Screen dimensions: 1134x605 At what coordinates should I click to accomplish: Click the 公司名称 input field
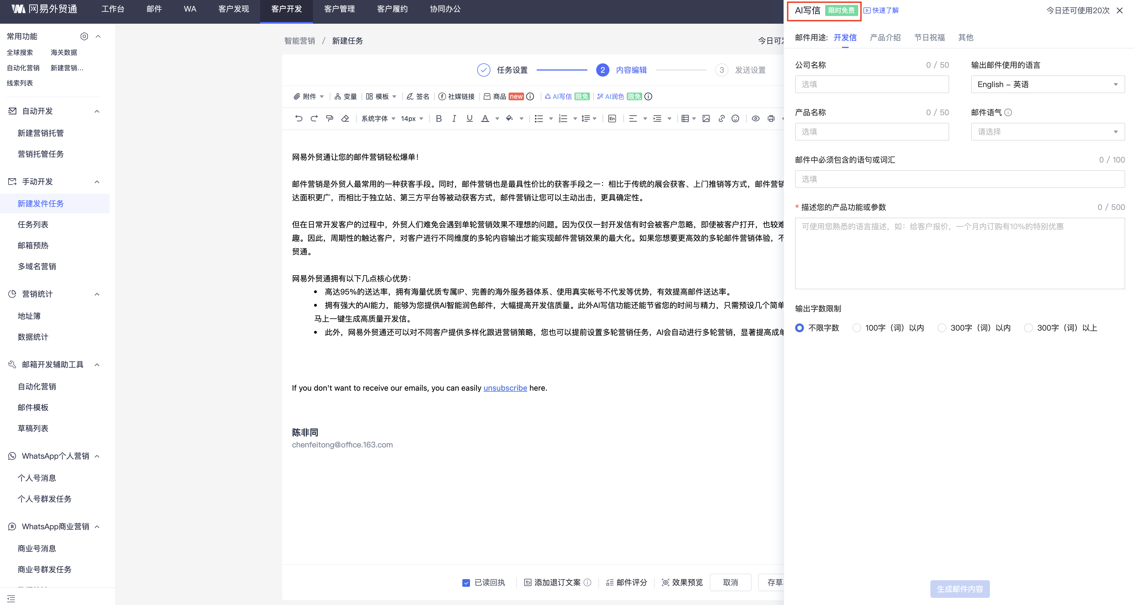(x=872, y=84)
